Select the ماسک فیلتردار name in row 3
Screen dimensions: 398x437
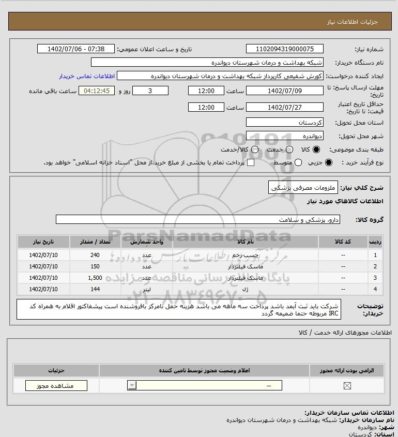[x=246, y=278]
